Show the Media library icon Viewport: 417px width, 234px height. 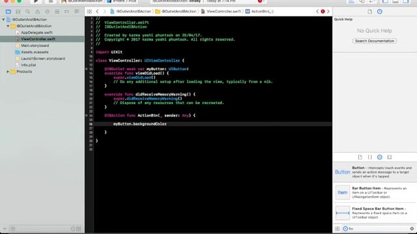pos(390,157)
